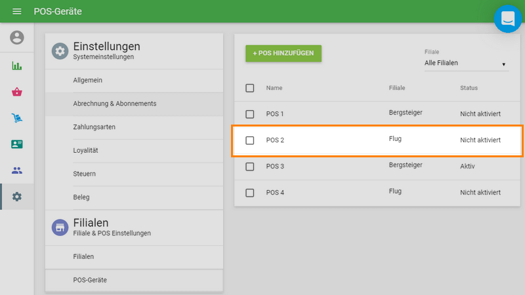This screenshot has height=295, width=525.
Task: Click the Filiale column header
Action: [x=397, y=88]
